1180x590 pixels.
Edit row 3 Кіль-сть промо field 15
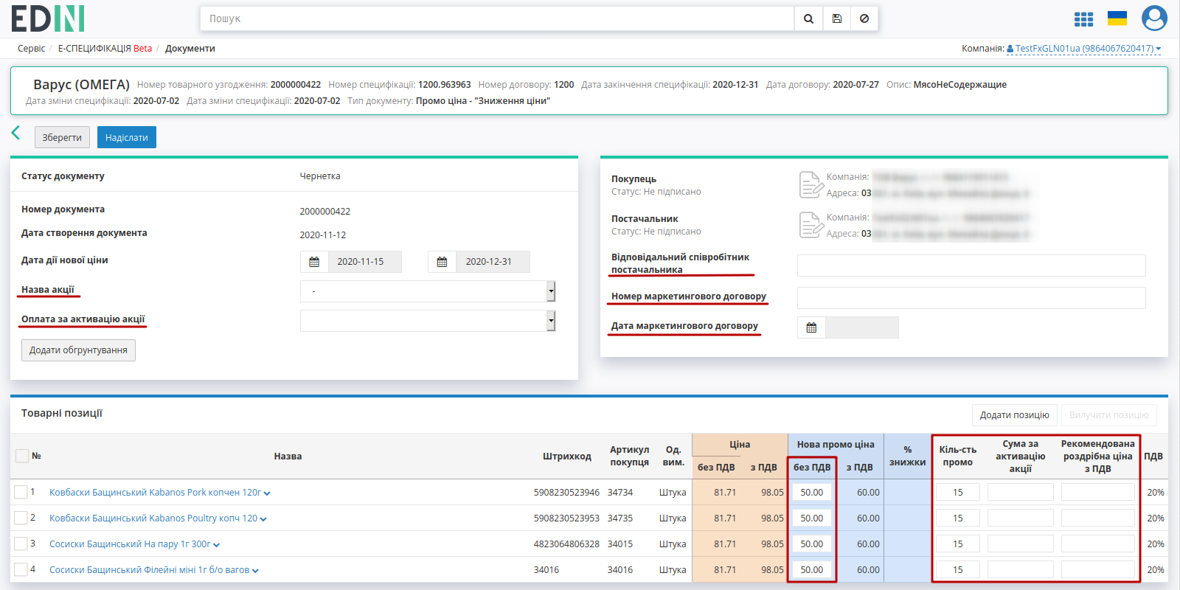(958, 544)
